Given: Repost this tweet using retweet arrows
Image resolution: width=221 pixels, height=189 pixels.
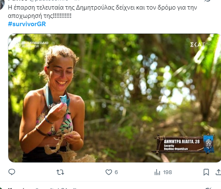Looking at the screenshot, I should [x=60, y=172].
